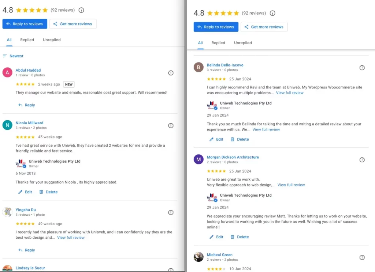The height and width of the screenshot is (272, 375).
Task: Click the flag icon on Belinda Dello-Iacovo's review
Action: pos(362,68)
